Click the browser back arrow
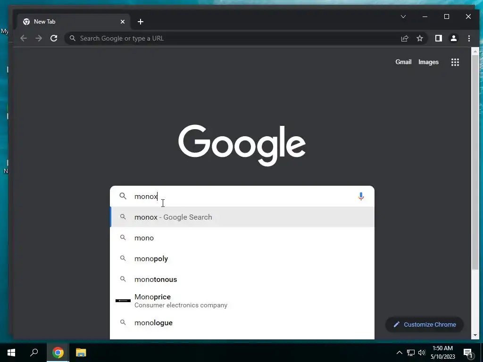 point(24,38)
